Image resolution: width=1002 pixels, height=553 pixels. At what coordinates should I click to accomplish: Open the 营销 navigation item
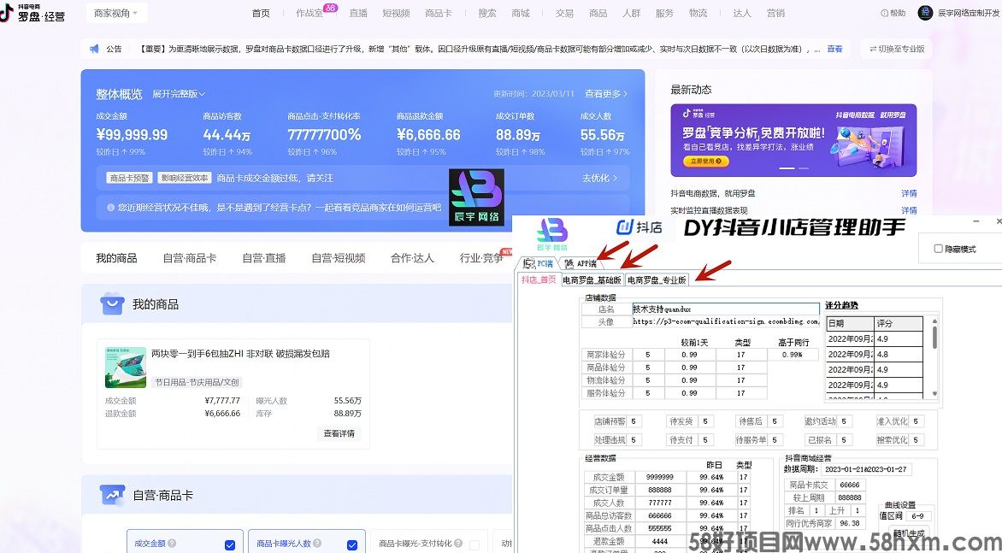(775, 13)
